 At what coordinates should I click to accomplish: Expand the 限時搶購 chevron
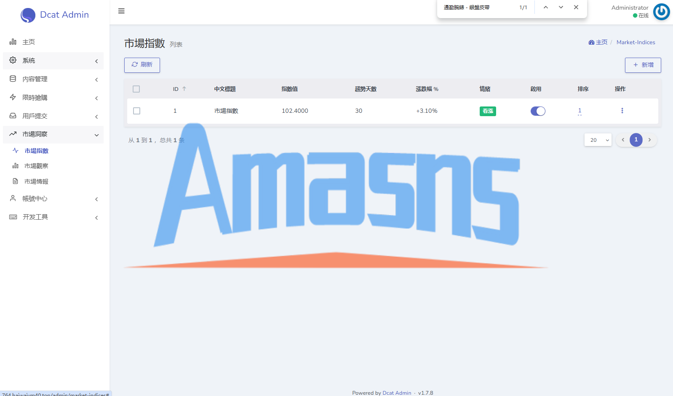[x=96, y=98]
